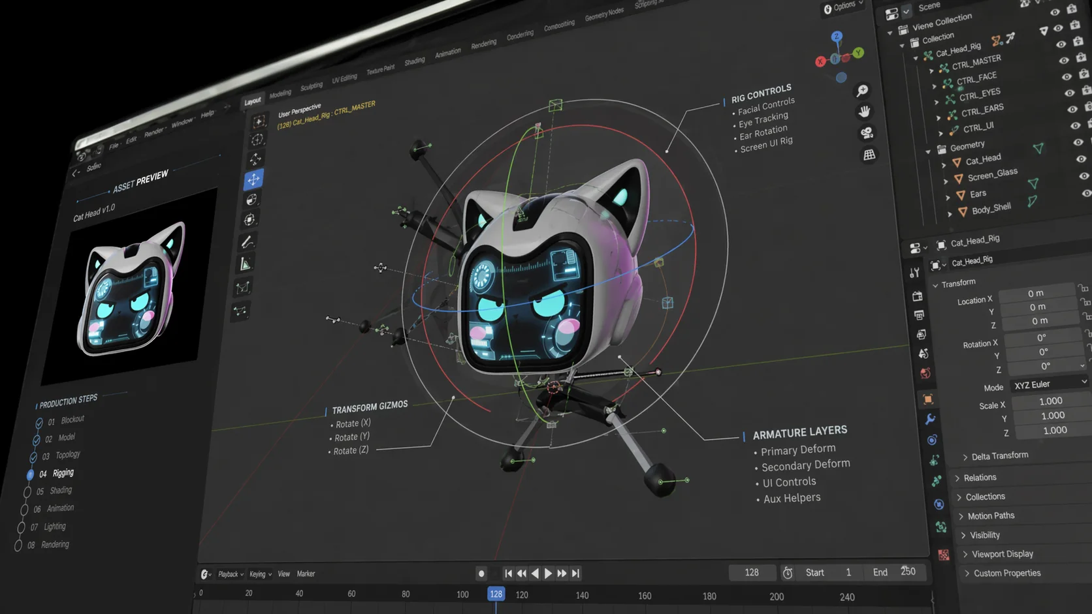The height and width of the screenshot is (614, 1092).
Task: Select the Rotate tool below Move
Action: 251,200
